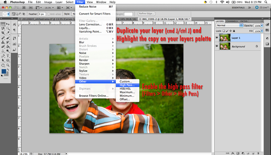Open the foreground blue color swatch
This screenshot has height=155, width=271.
pos(3,71)
